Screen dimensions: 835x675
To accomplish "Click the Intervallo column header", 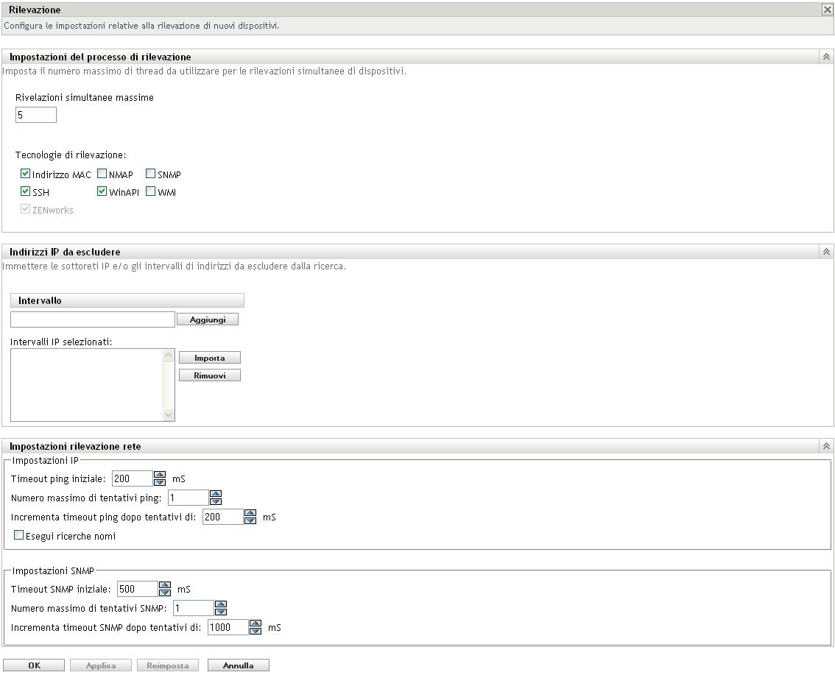I will click(127, 300).
